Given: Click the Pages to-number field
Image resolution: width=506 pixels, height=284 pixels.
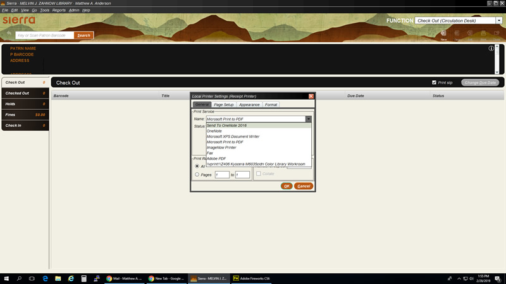Looking at the screenshot, I should click(x=242, y=175).
